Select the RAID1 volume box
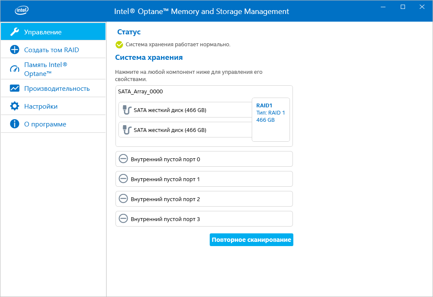This screenshot has width=433, height=297. pos(270,120)
